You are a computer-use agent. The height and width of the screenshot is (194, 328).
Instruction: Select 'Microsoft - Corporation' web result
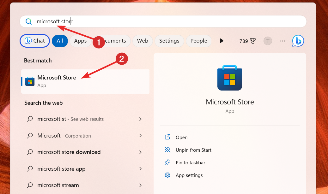85,136
